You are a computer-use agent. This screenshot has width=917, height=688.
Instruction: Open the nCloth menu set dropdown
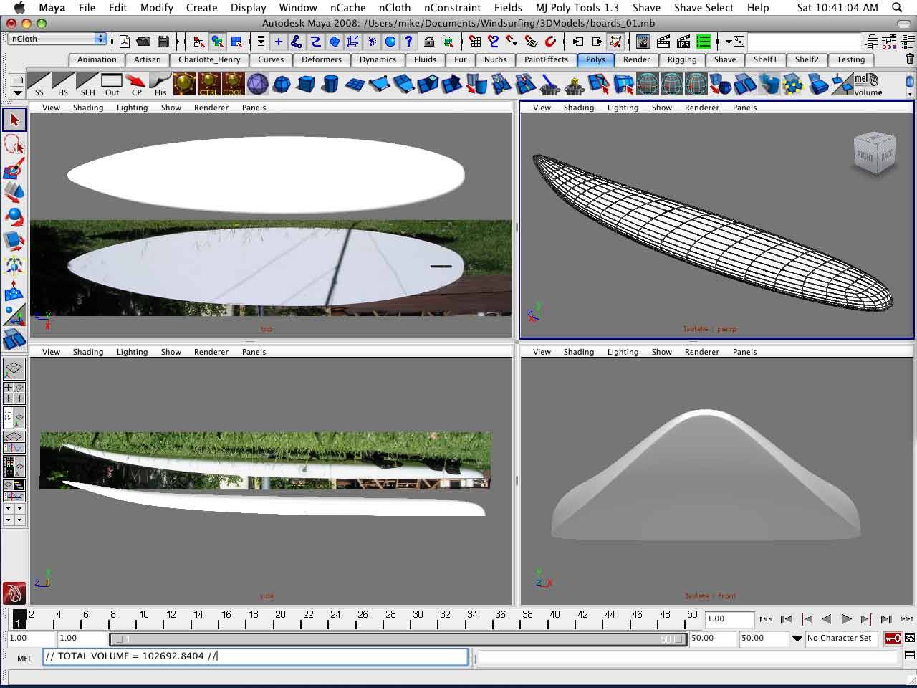[57, 39]
